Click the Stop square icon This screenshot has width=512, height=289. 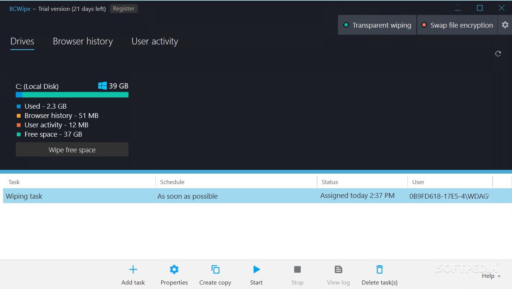(x=297, y=270)
